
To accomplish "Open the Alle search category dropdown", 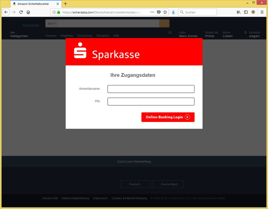I will [x=51, y=24].
